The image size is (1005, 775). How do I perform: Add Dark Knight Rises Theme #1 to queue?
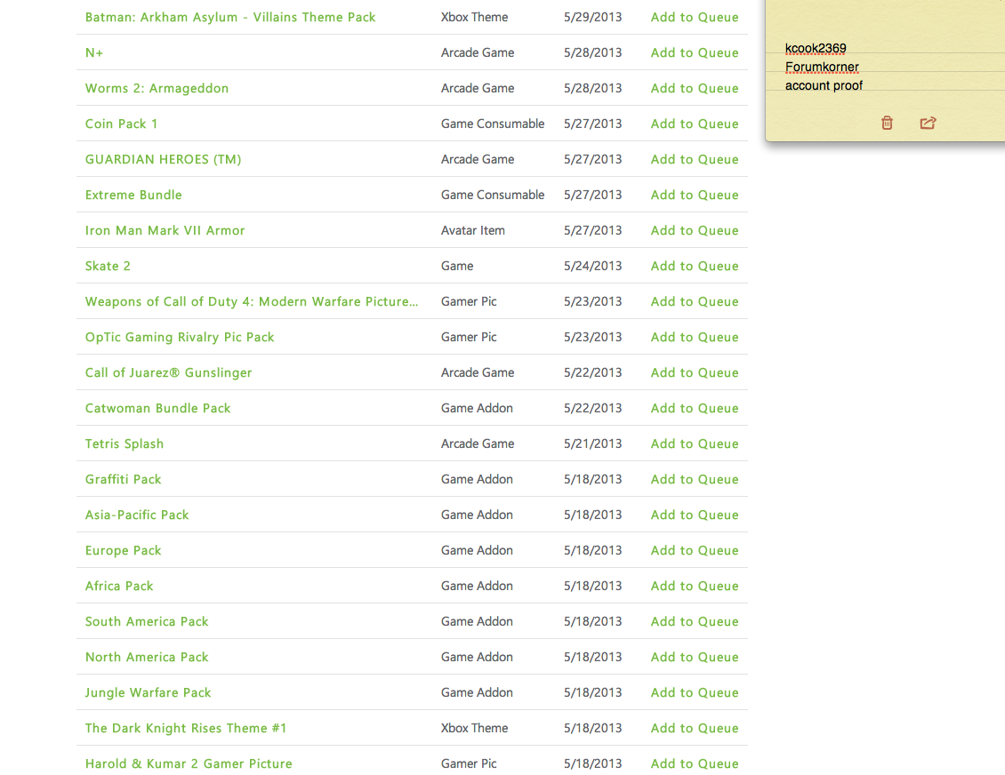(695, 728)
